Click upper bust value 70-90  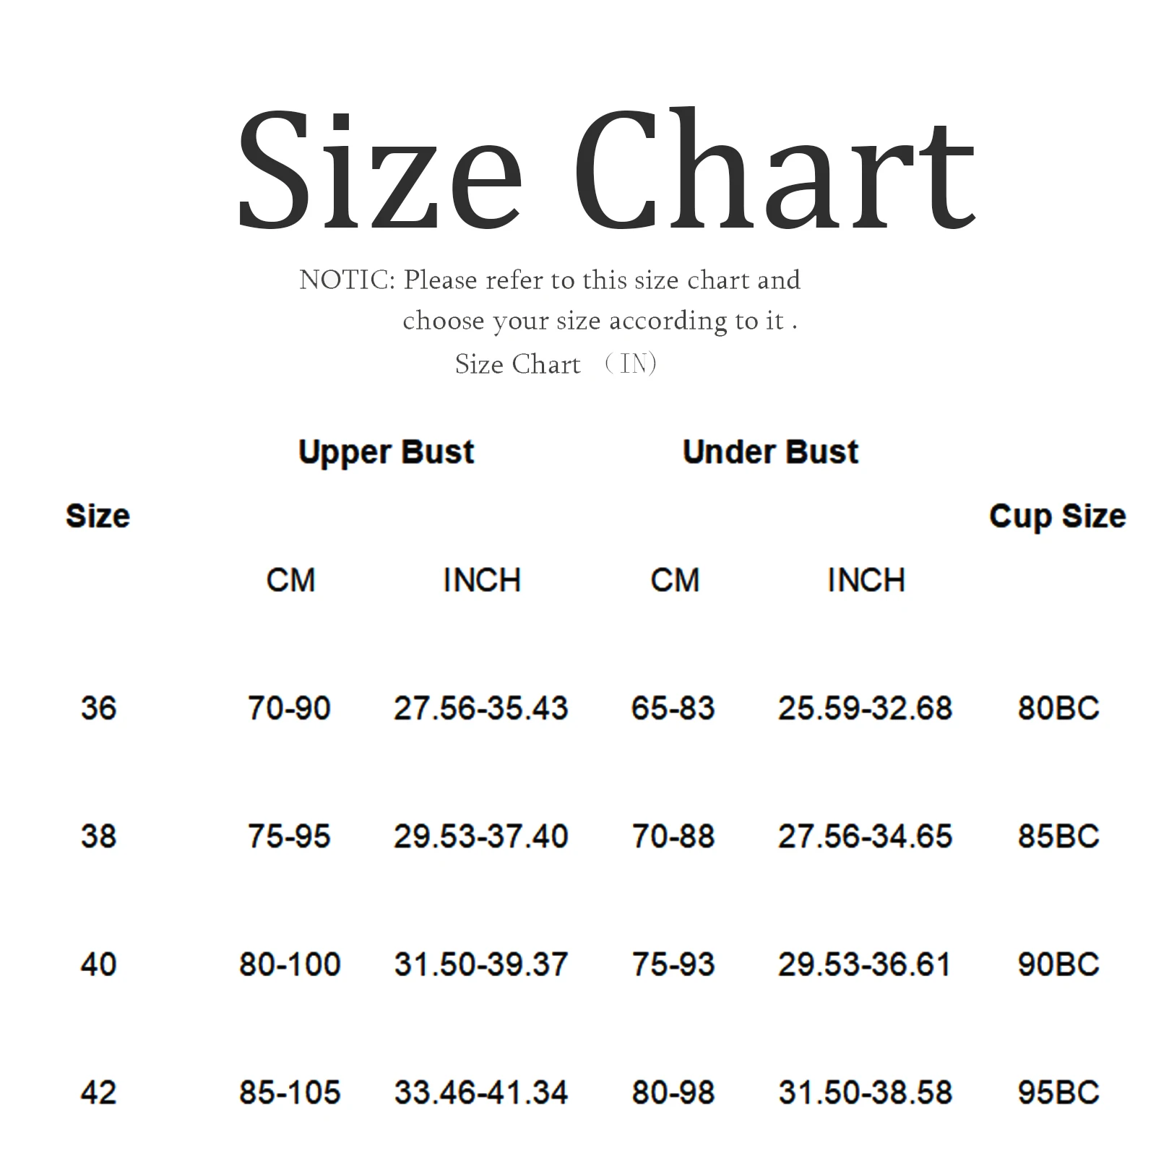tap(289, 708)
